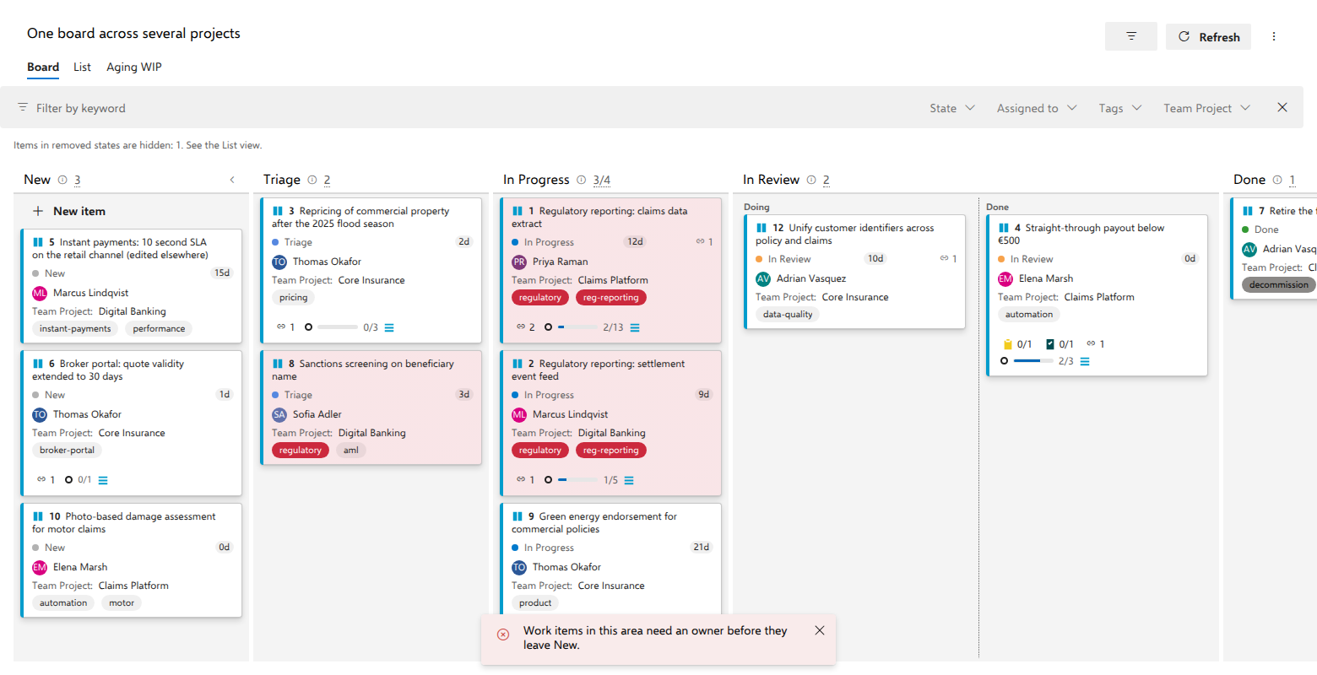This screenshot has width=1317, height=675.
Task: Click progress bar showing 2/13 on card 1
Action: click(x=577, y=327)
